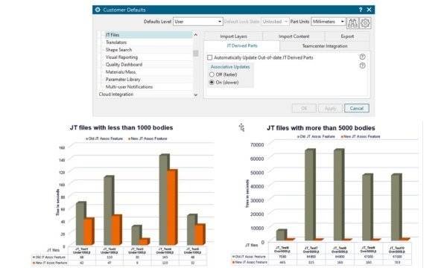Enable Automatically Update Out-of-date JT Derived Parts
Viewport: 447px width, 268px height.
(210, 57)
